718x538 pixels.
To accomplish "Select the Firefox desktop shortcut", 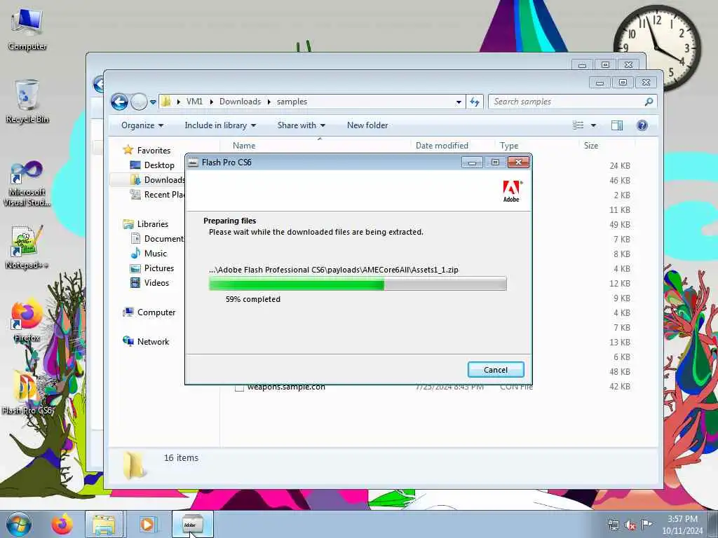I will 27,320.
